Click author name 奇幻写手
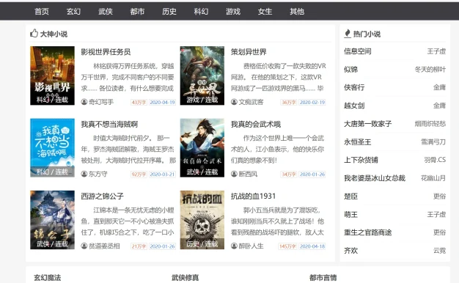 [x=101, y=102]
